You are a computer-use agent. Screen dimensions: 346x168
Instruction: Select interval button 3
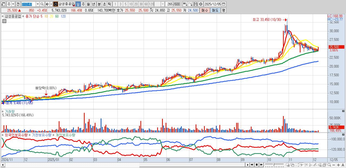point(120,4)
